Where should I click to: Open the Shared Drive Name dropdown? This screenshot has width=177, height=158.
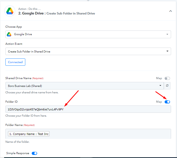85,86
